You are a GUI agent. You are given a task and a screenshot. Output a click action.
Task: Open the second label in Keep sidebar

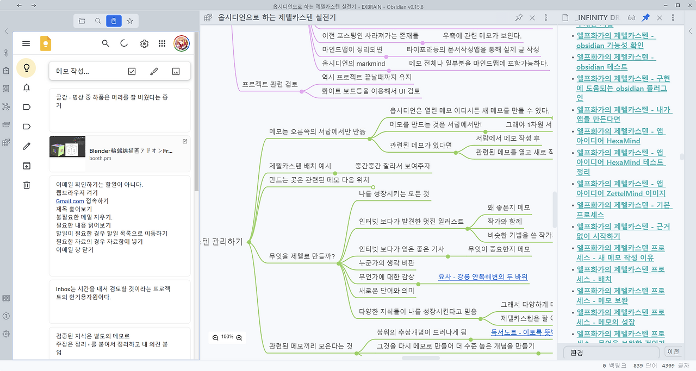(26, 127)
